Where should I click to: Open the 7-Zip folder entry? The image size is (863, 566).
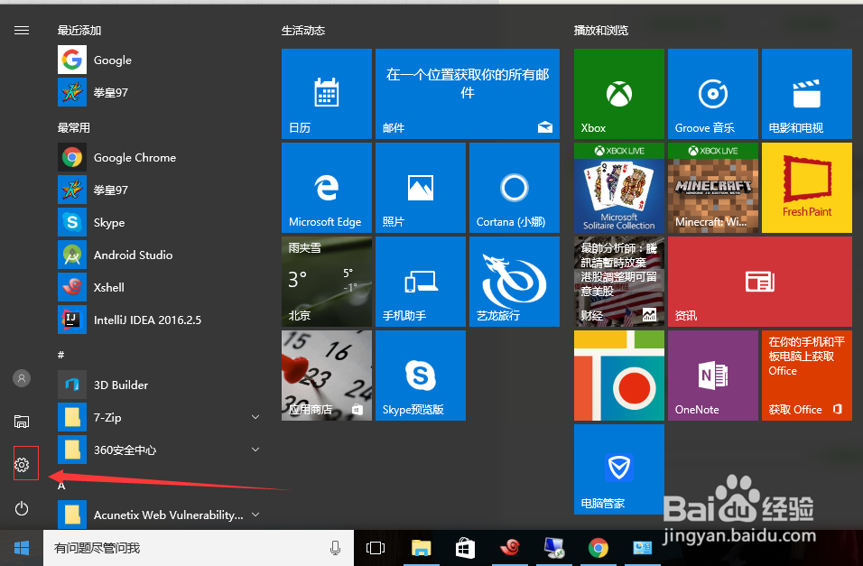click(x=159, y=417)
